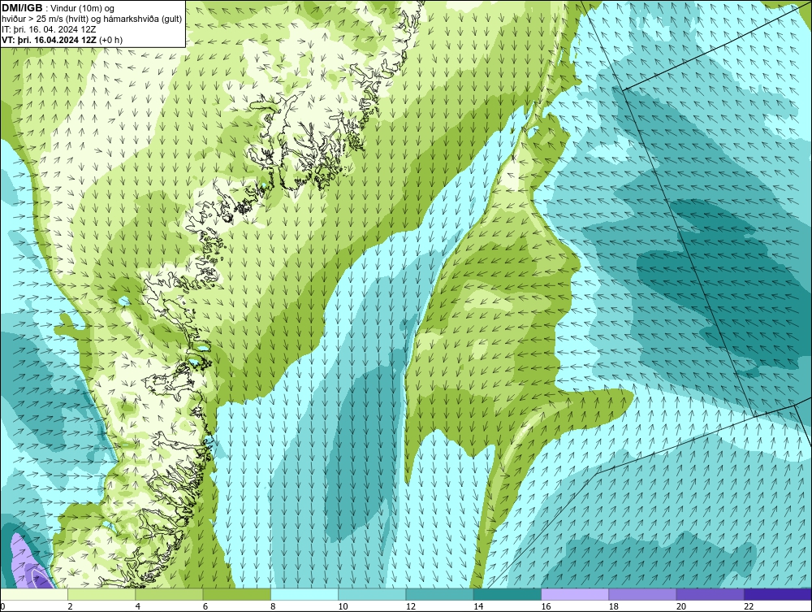Click the legend scale label '12'
Viewport: 812px width, 612px height.
(411, 607)
